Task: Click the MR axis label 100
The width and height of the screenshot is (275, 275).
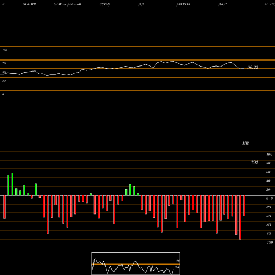Action: pyautogui.click(x=269, y=155)
